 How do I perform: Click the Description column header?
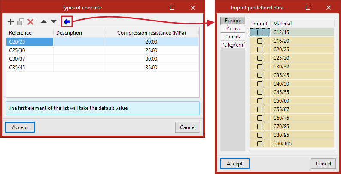pyautogui.click(x=79, y=33)
